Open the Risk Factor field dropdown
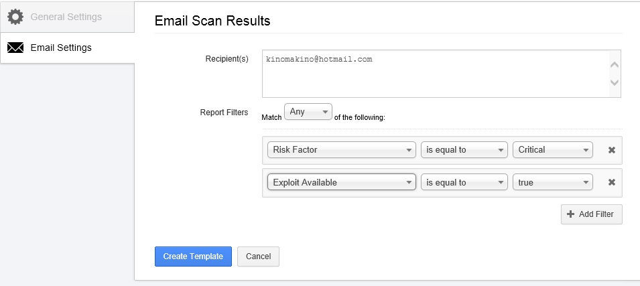The width and height of the screenshot is (640, 286). [x=342, y=150]
